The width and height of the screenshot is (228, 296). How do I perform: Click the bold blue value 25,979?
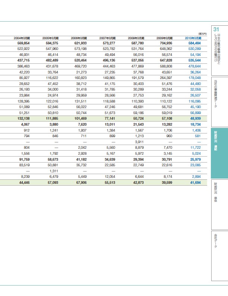point(196,159)
